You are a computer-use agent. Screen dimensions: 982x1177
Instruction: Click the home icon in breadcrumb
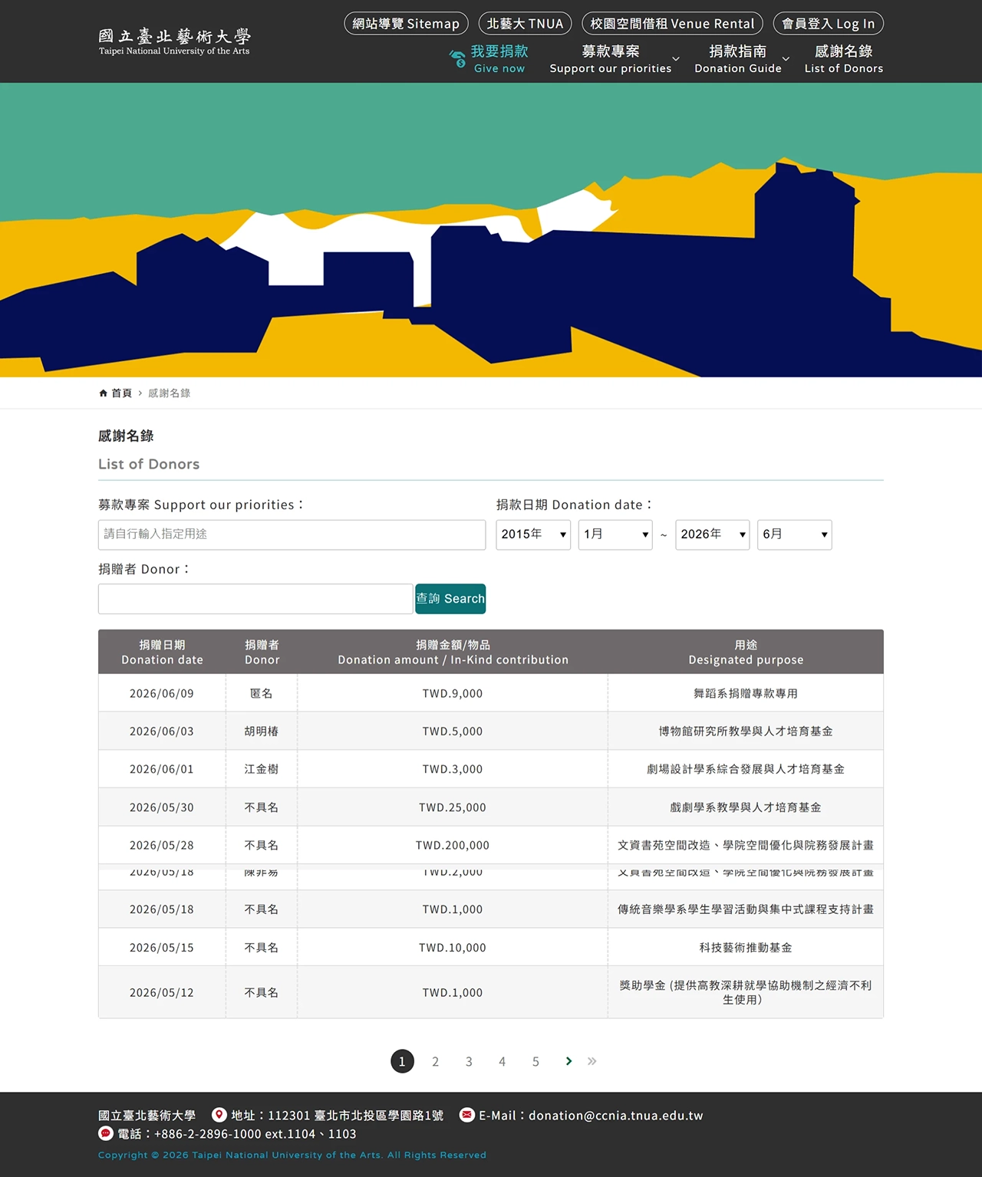coord(103,393)
